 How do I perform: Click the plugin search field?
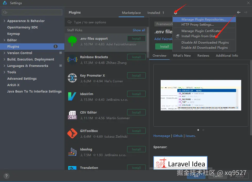pos(107,22)
